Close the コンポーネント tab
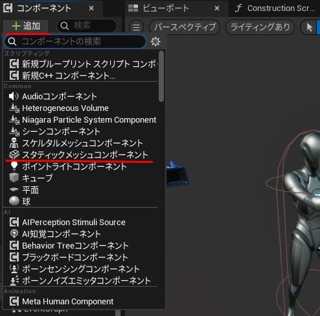The height and width of the screenshot is (316, 320). [91, 8]
